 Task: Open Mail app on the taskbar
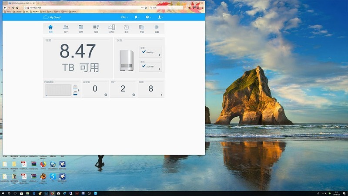[59, 193]
